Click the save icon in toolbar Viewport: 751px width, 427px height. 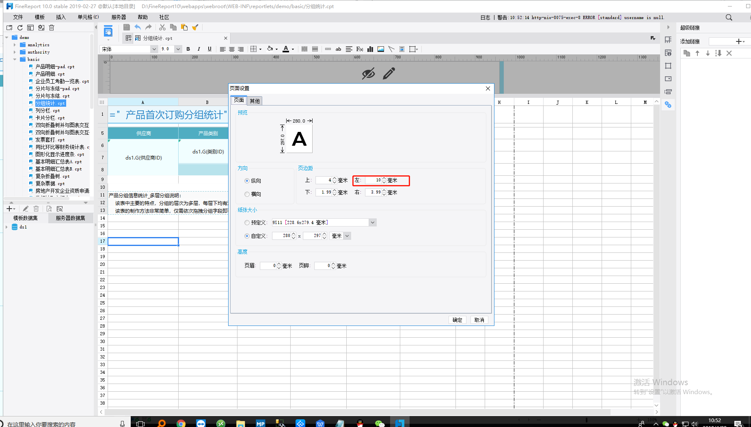[x=127, y=27]
